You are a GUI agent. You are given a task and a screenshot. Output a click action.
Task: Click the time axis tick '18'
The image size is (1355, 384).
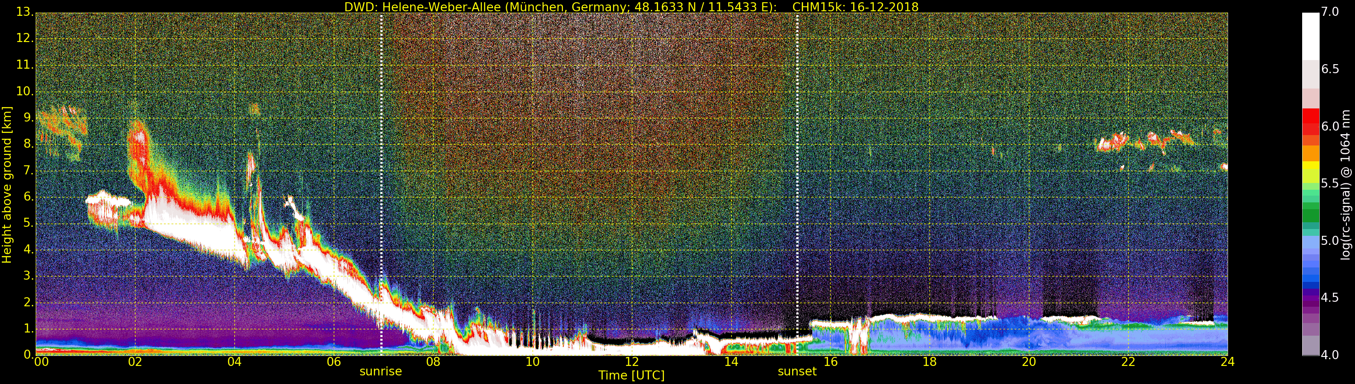point(930,362)
